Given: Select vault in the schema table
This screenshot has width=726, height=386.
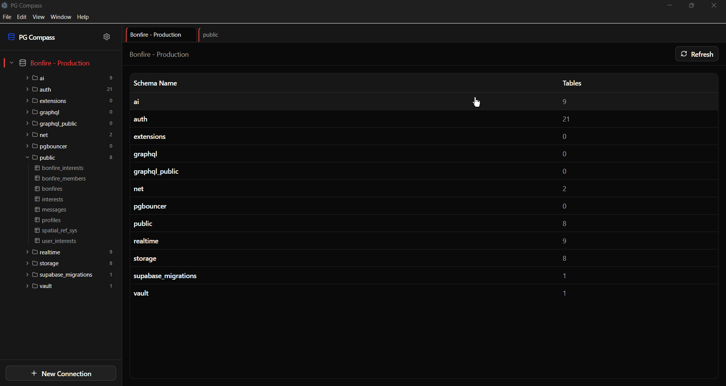Looking at the screenshot, I should click(x=424, y=293).
